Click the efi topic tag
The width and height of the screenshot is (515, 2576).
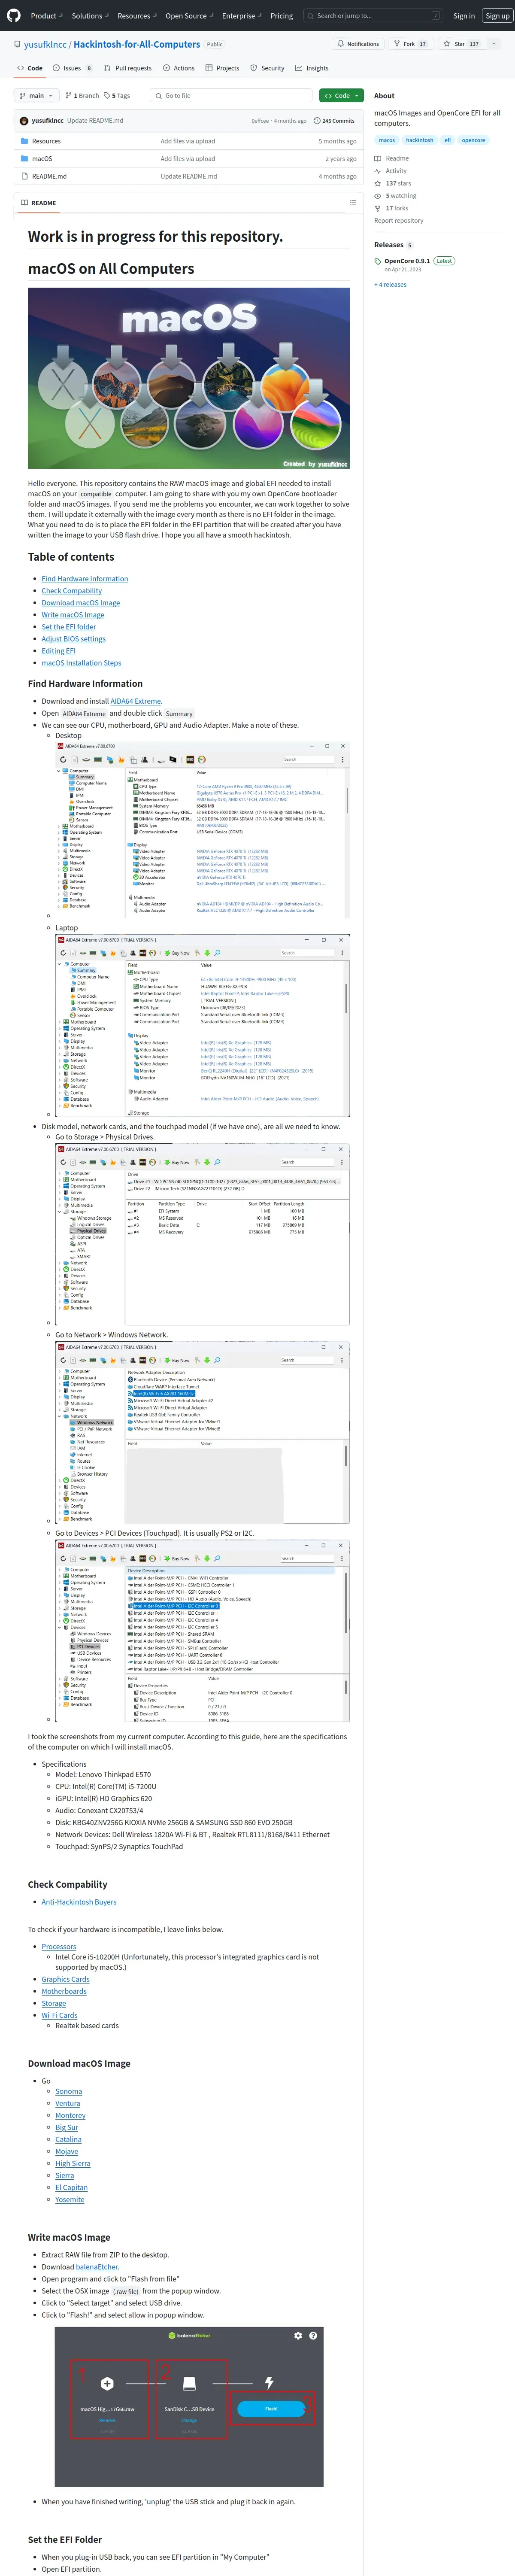coord(447,140)
